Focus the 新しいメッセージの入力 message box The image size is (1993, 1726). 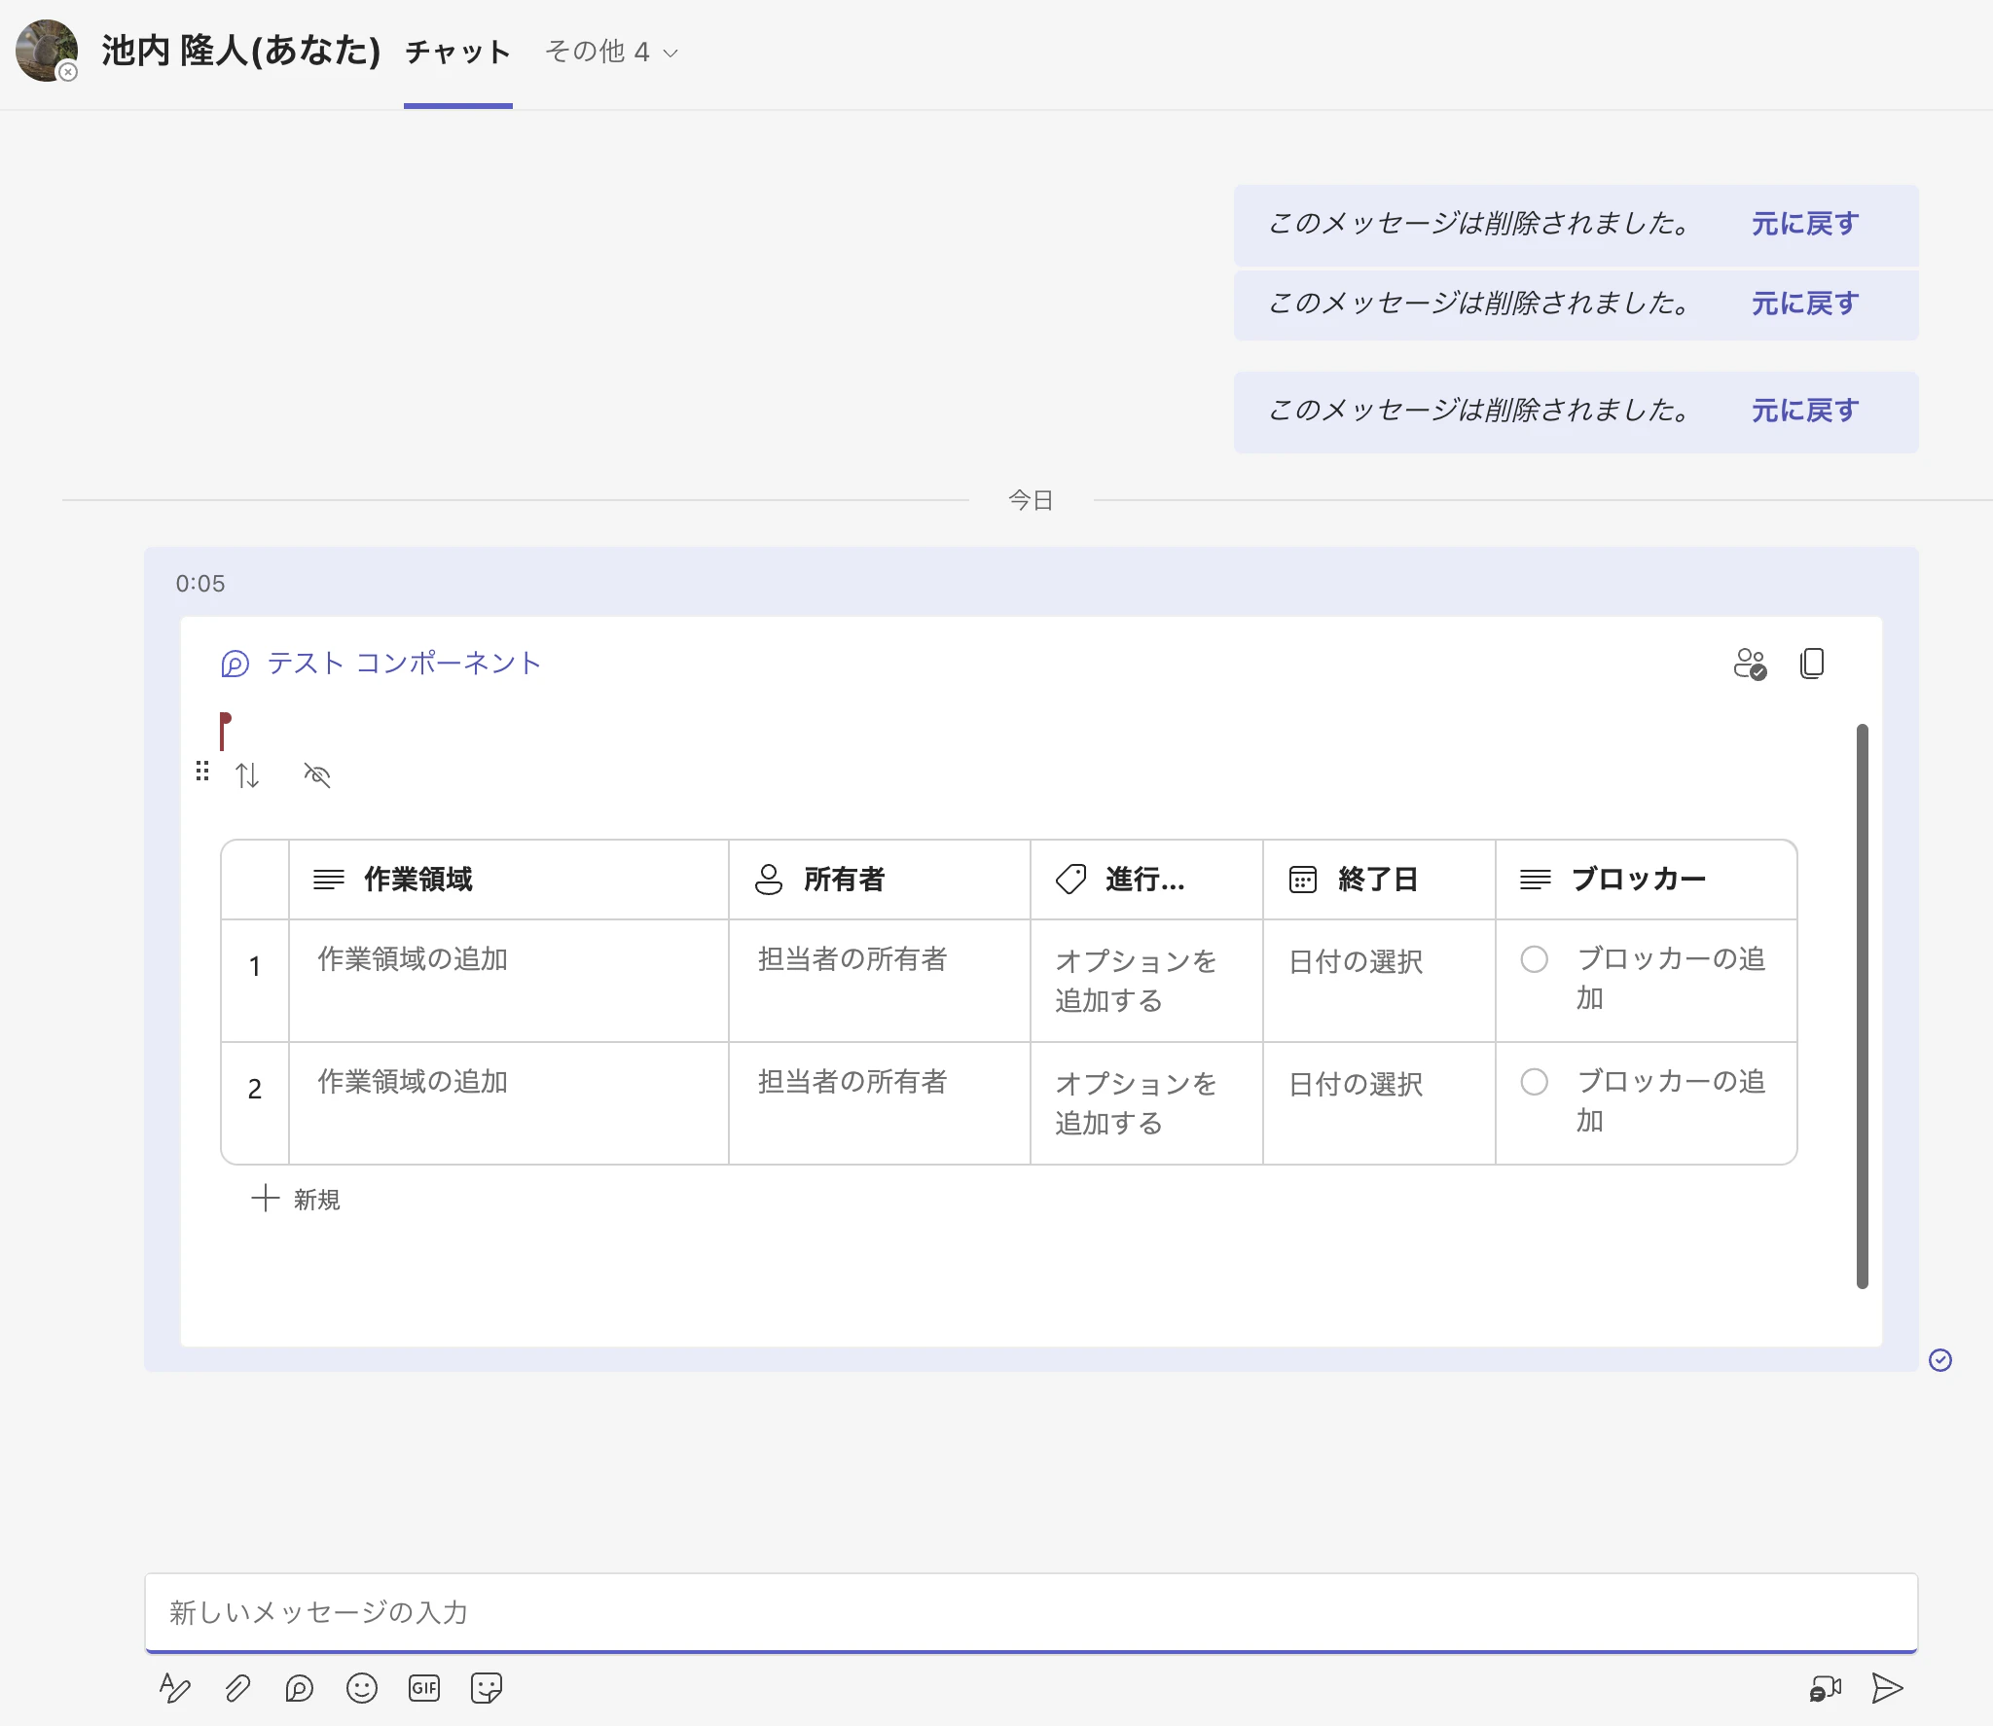(x=1032, y=1612)
